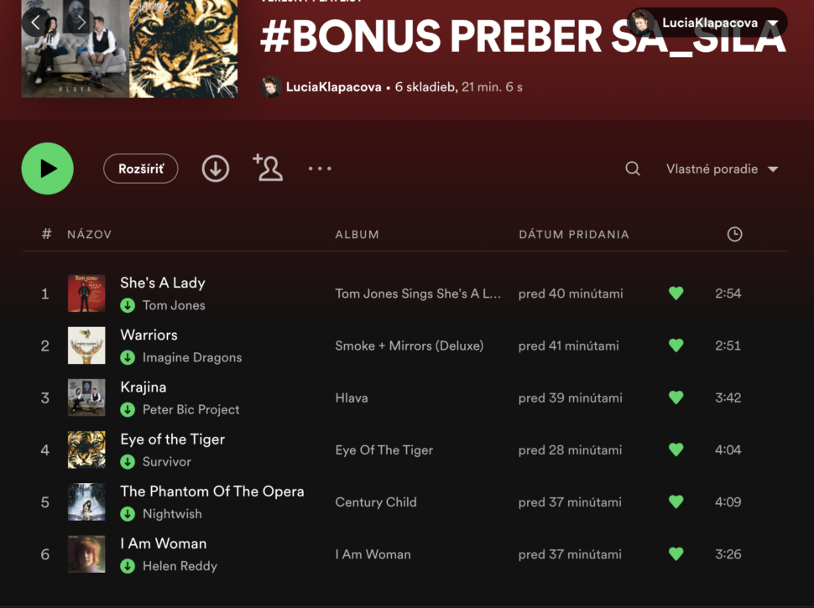This screenshot has height=608, width=814.
Task: Click the Krajina track album thumbnail
Action: [86, 398]
